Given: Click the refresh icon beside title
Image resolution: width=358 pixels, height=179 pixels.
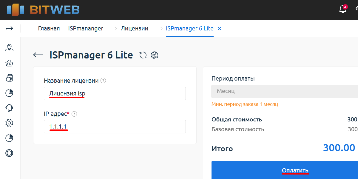Looking at the screenshot, I should (x=143, y=55).
